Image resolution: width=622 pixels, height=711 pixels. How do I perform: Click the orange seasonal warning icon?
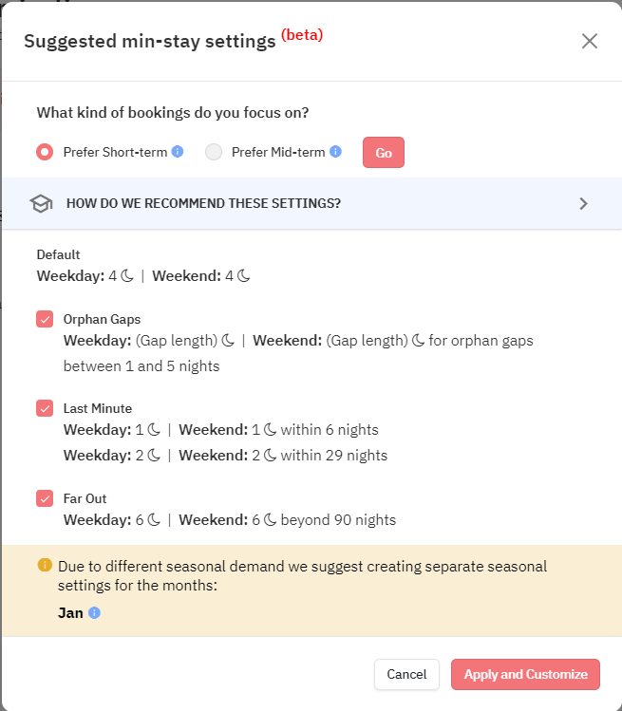click(45, 565)
